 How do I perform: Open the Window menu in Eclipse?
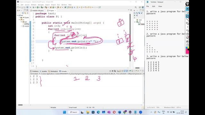click(x=64, y=5)
